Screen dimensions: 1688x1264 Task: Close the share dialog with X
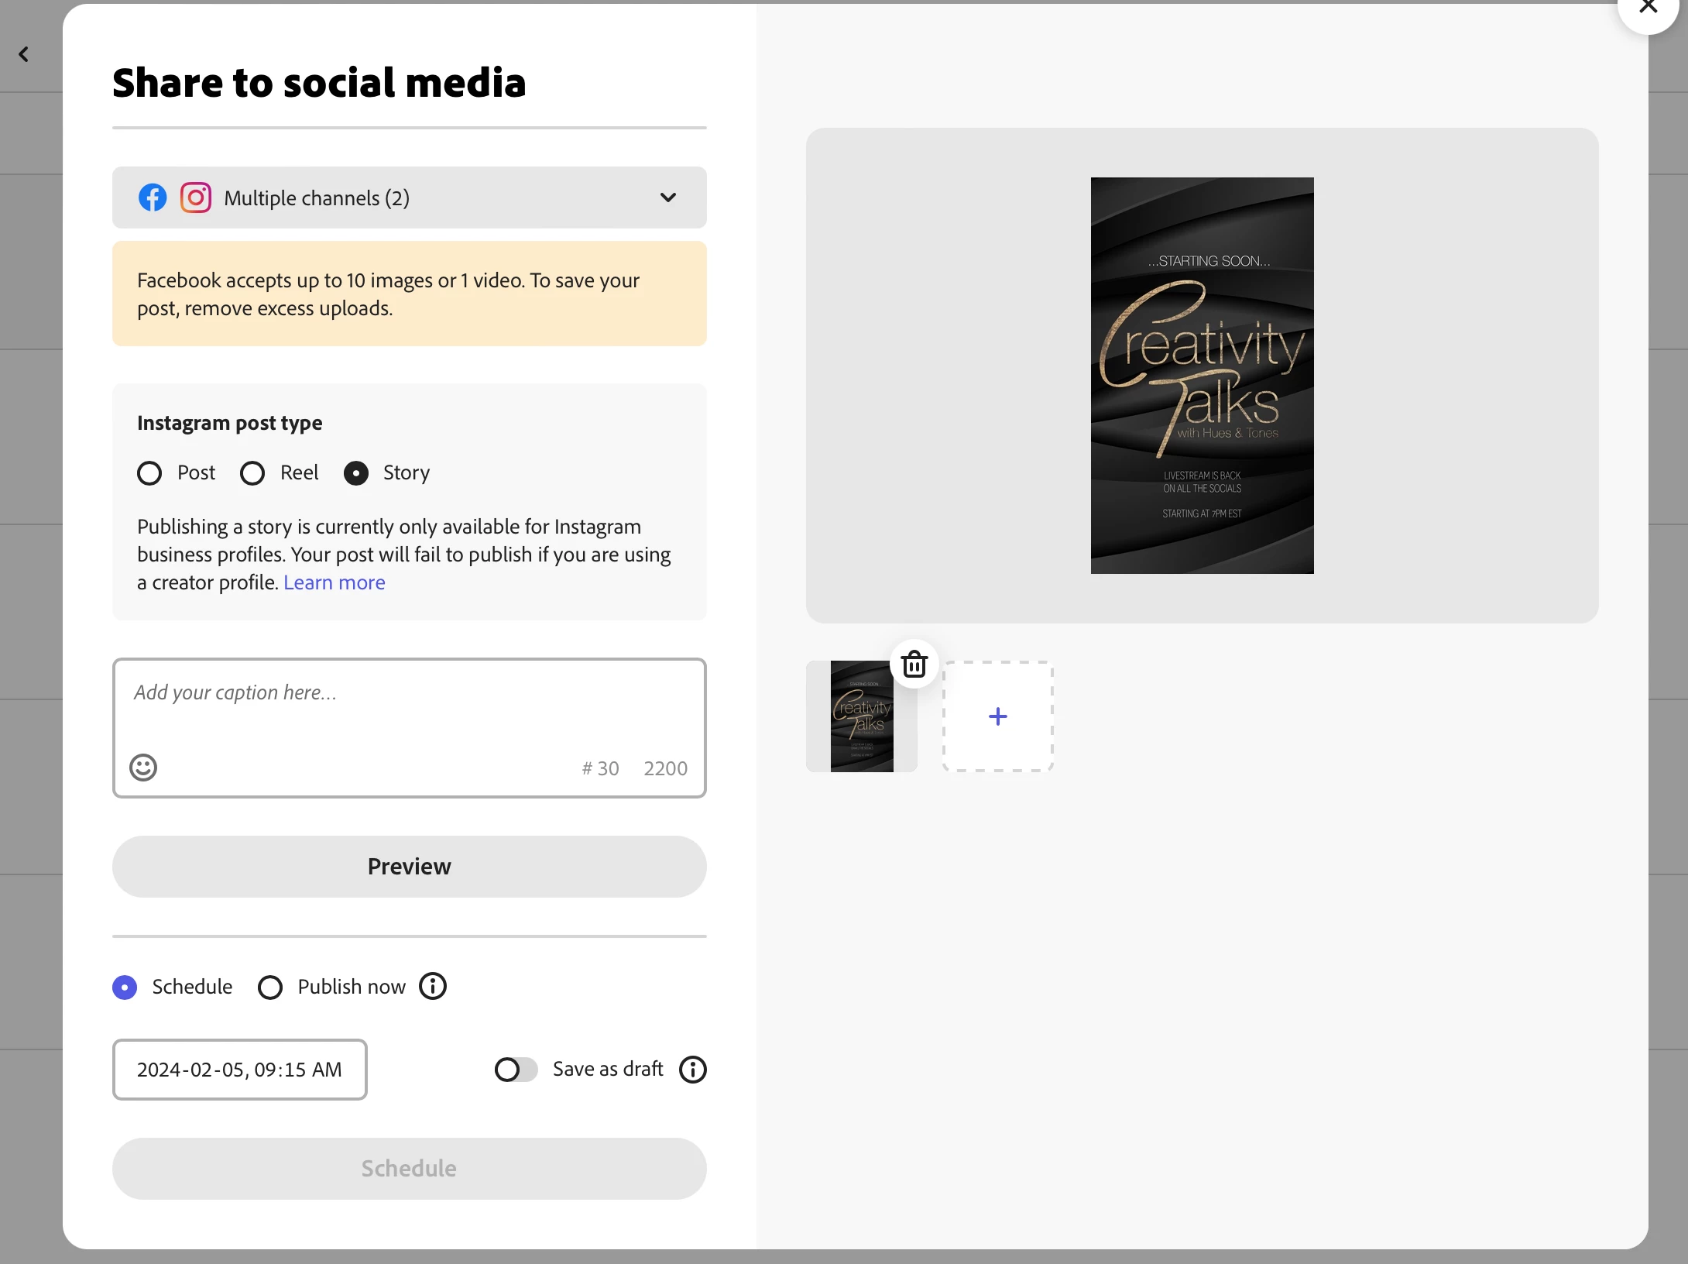pos(1648,8)
